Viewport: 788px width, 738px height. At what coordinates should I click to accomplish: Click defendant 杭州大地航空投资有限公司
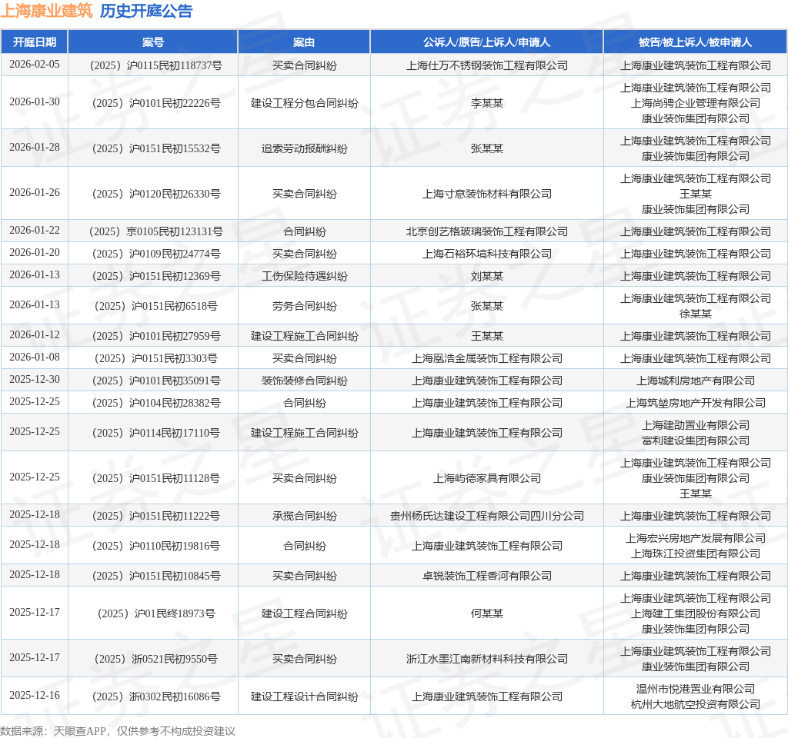pyautogui.click(x=695, y=704)
